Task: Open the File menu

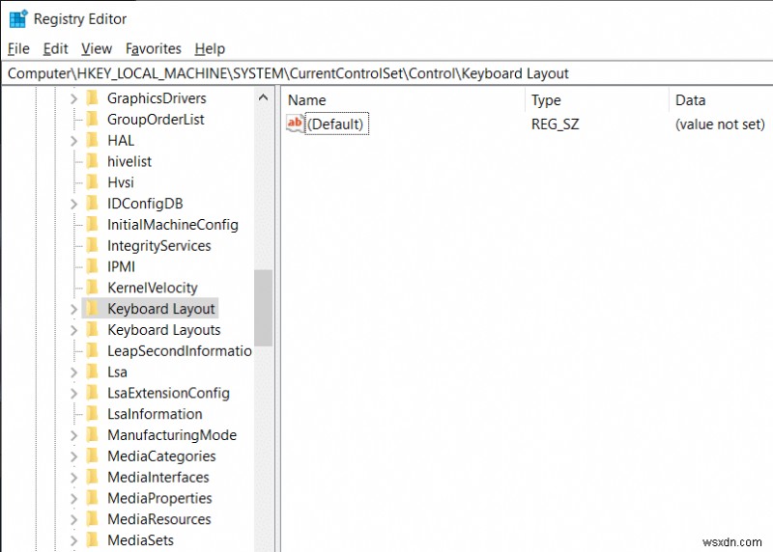Action: pos(18,49)
